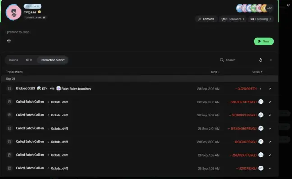Click PENGU token icon on -266,993.7 row
The height and width of the screenshot is (179, 292).
[x=261, y=155]
